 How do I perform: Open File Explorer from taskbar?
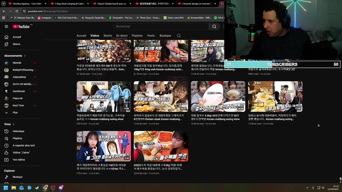[14, 188]
